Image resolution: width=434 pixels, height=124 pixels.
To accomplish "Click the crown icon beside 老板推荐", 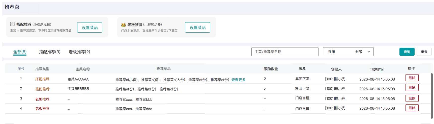I will pos(123,24).
